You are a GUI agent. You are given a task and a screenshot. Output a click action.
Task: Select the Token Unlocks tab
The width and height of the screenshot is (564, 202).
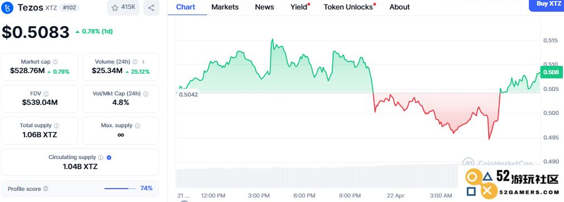348,7
